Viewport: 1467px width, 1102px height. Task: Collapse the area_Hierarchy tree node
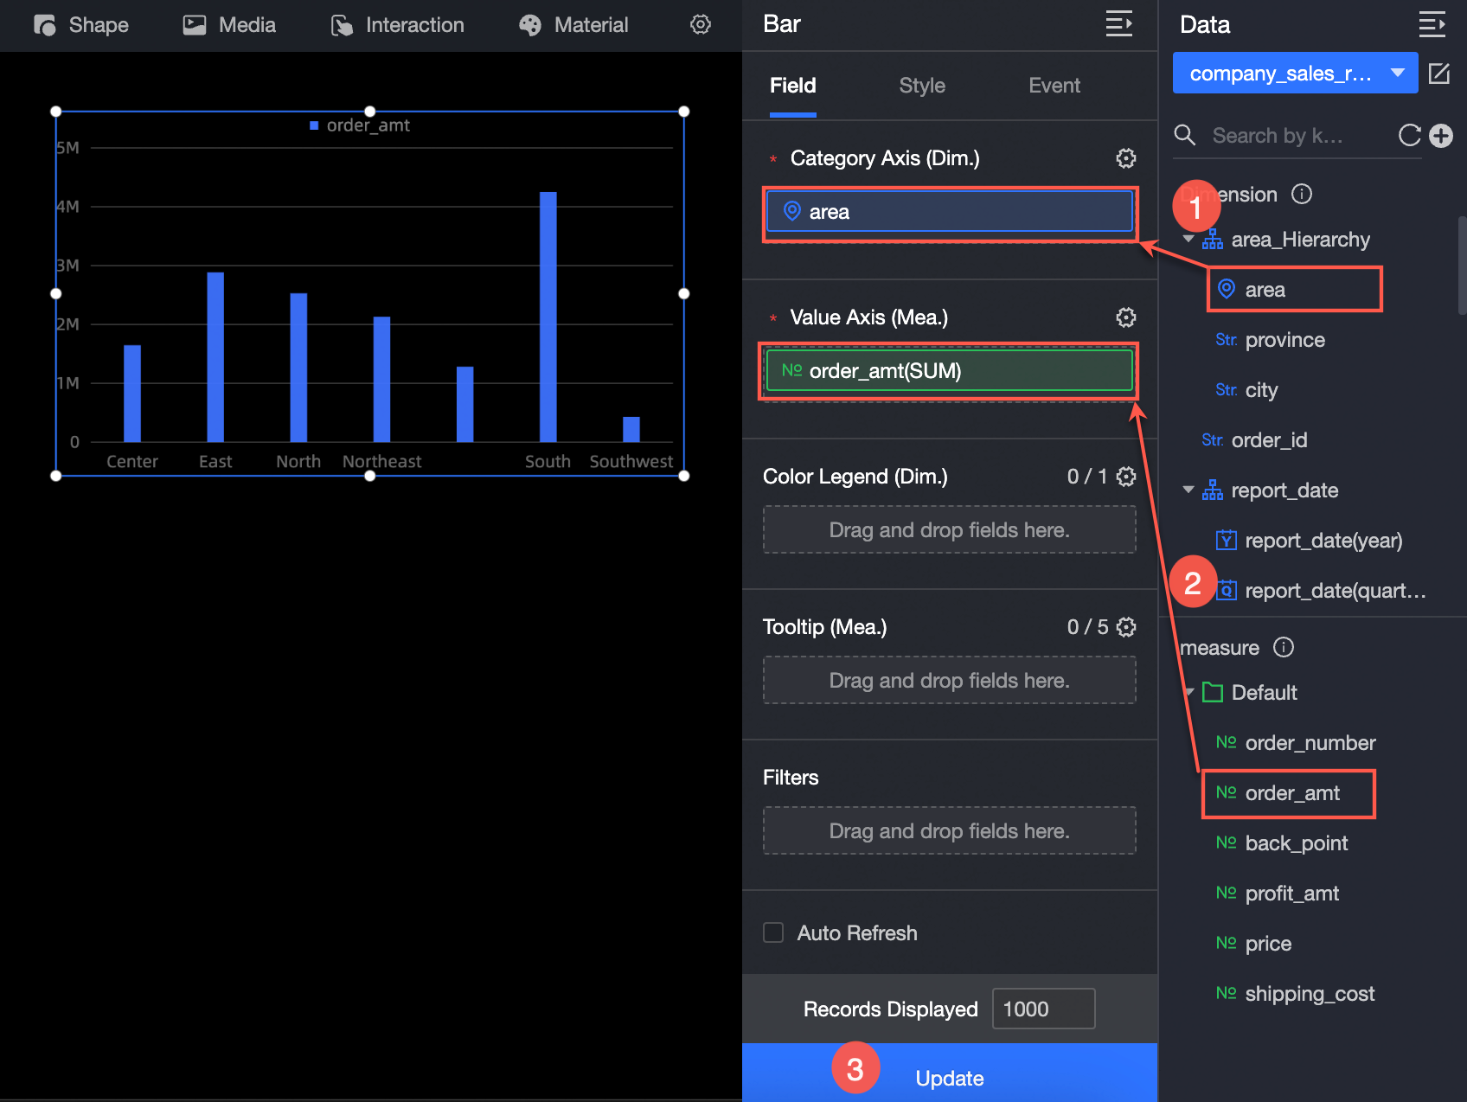[x=1188, y=239]
